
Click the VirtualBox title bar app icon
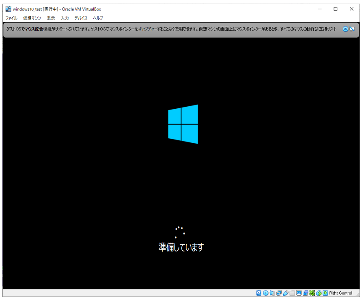tap(9, 9)
